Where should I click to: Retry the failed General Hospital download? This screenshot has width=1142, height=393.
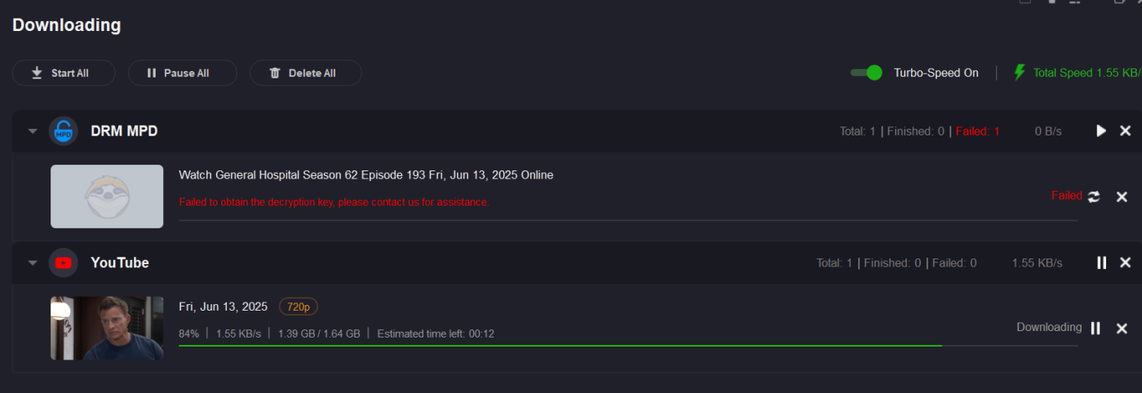point(1094,196)
